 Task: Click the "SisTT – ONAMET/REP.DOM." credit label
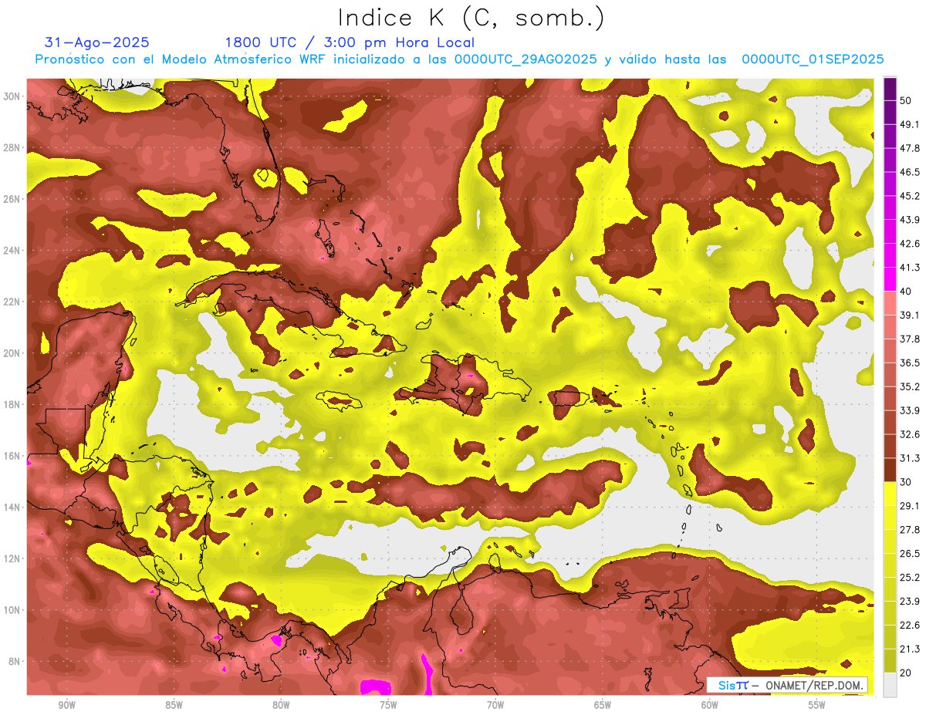pyautogui.click(x=788, y=685)
